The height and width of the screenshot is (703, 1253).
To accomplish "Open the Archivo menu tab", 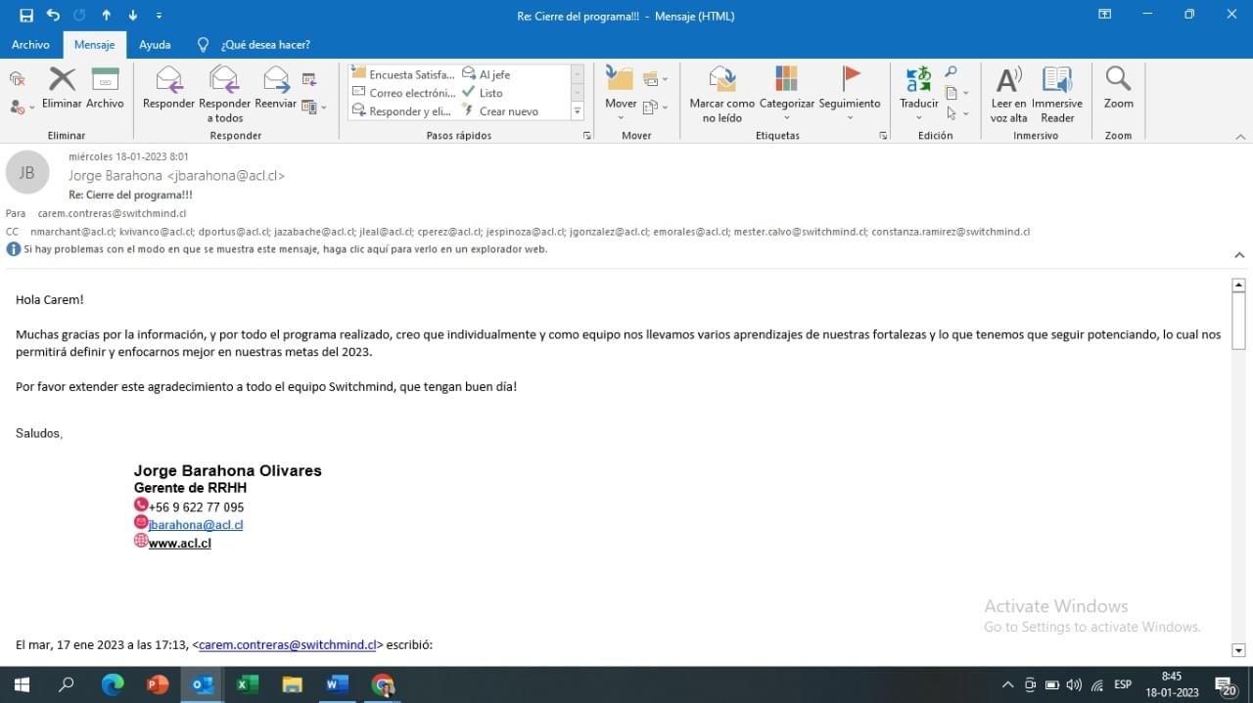I will (30, 45).
